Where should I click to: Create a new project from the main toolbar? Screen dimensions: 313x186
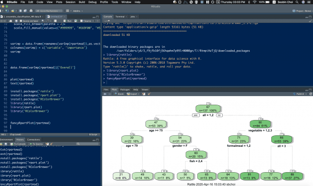[7, 11]
